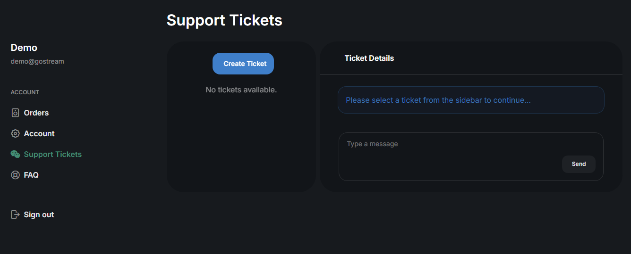This screenshot has height=254, width=631.
Task: Click the Orders icon in sidebar
Action: [x=15, y=113]
